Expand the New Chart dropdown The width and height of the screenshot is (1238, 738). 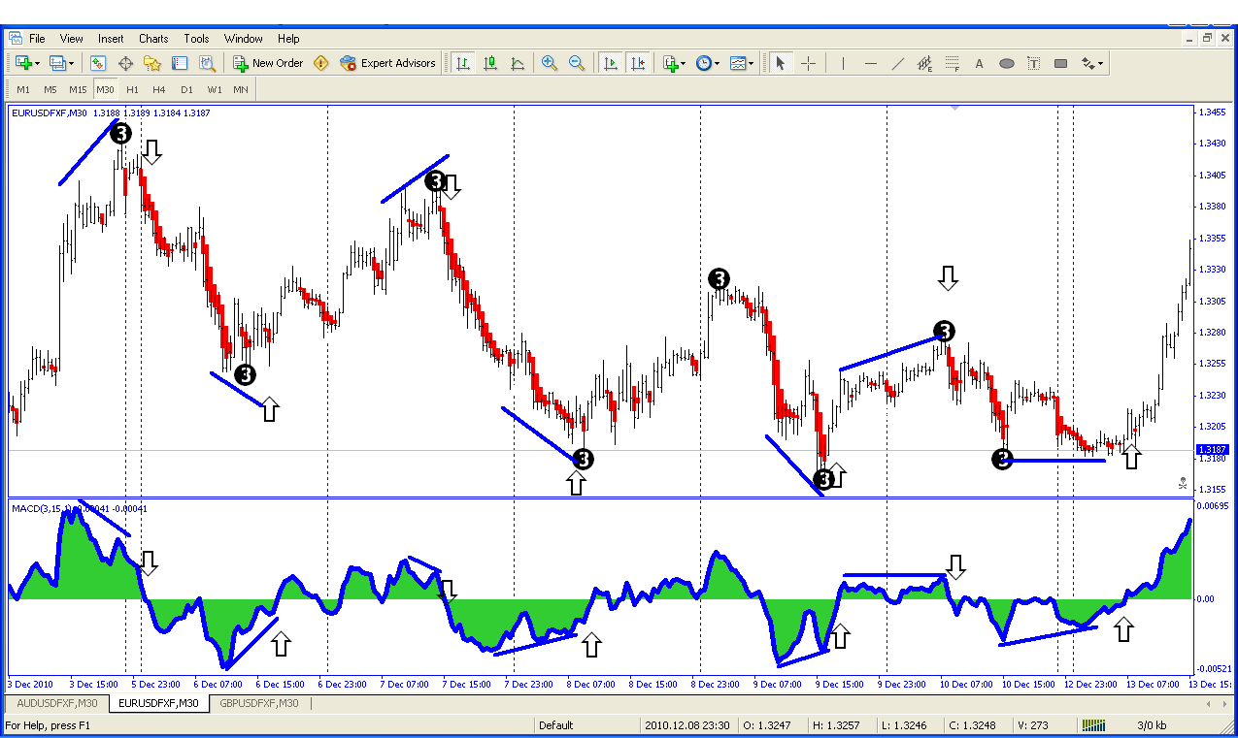37,63
